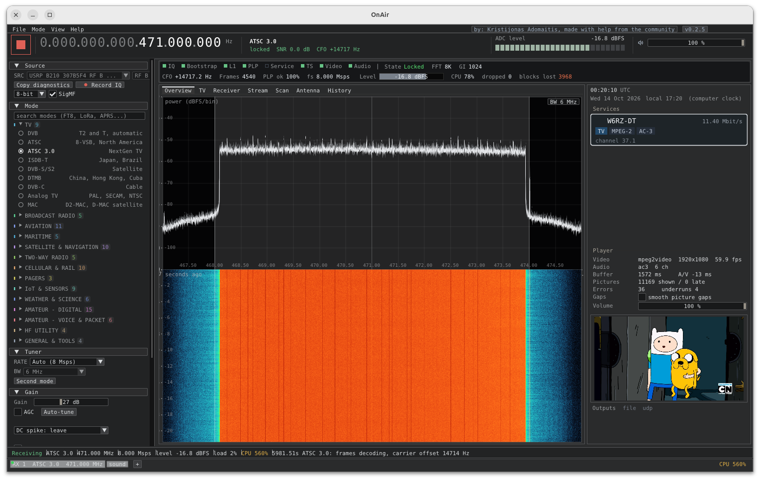Expand the BROADCAST RADIO mode group
Screen dimensions: 760x480
20,216
